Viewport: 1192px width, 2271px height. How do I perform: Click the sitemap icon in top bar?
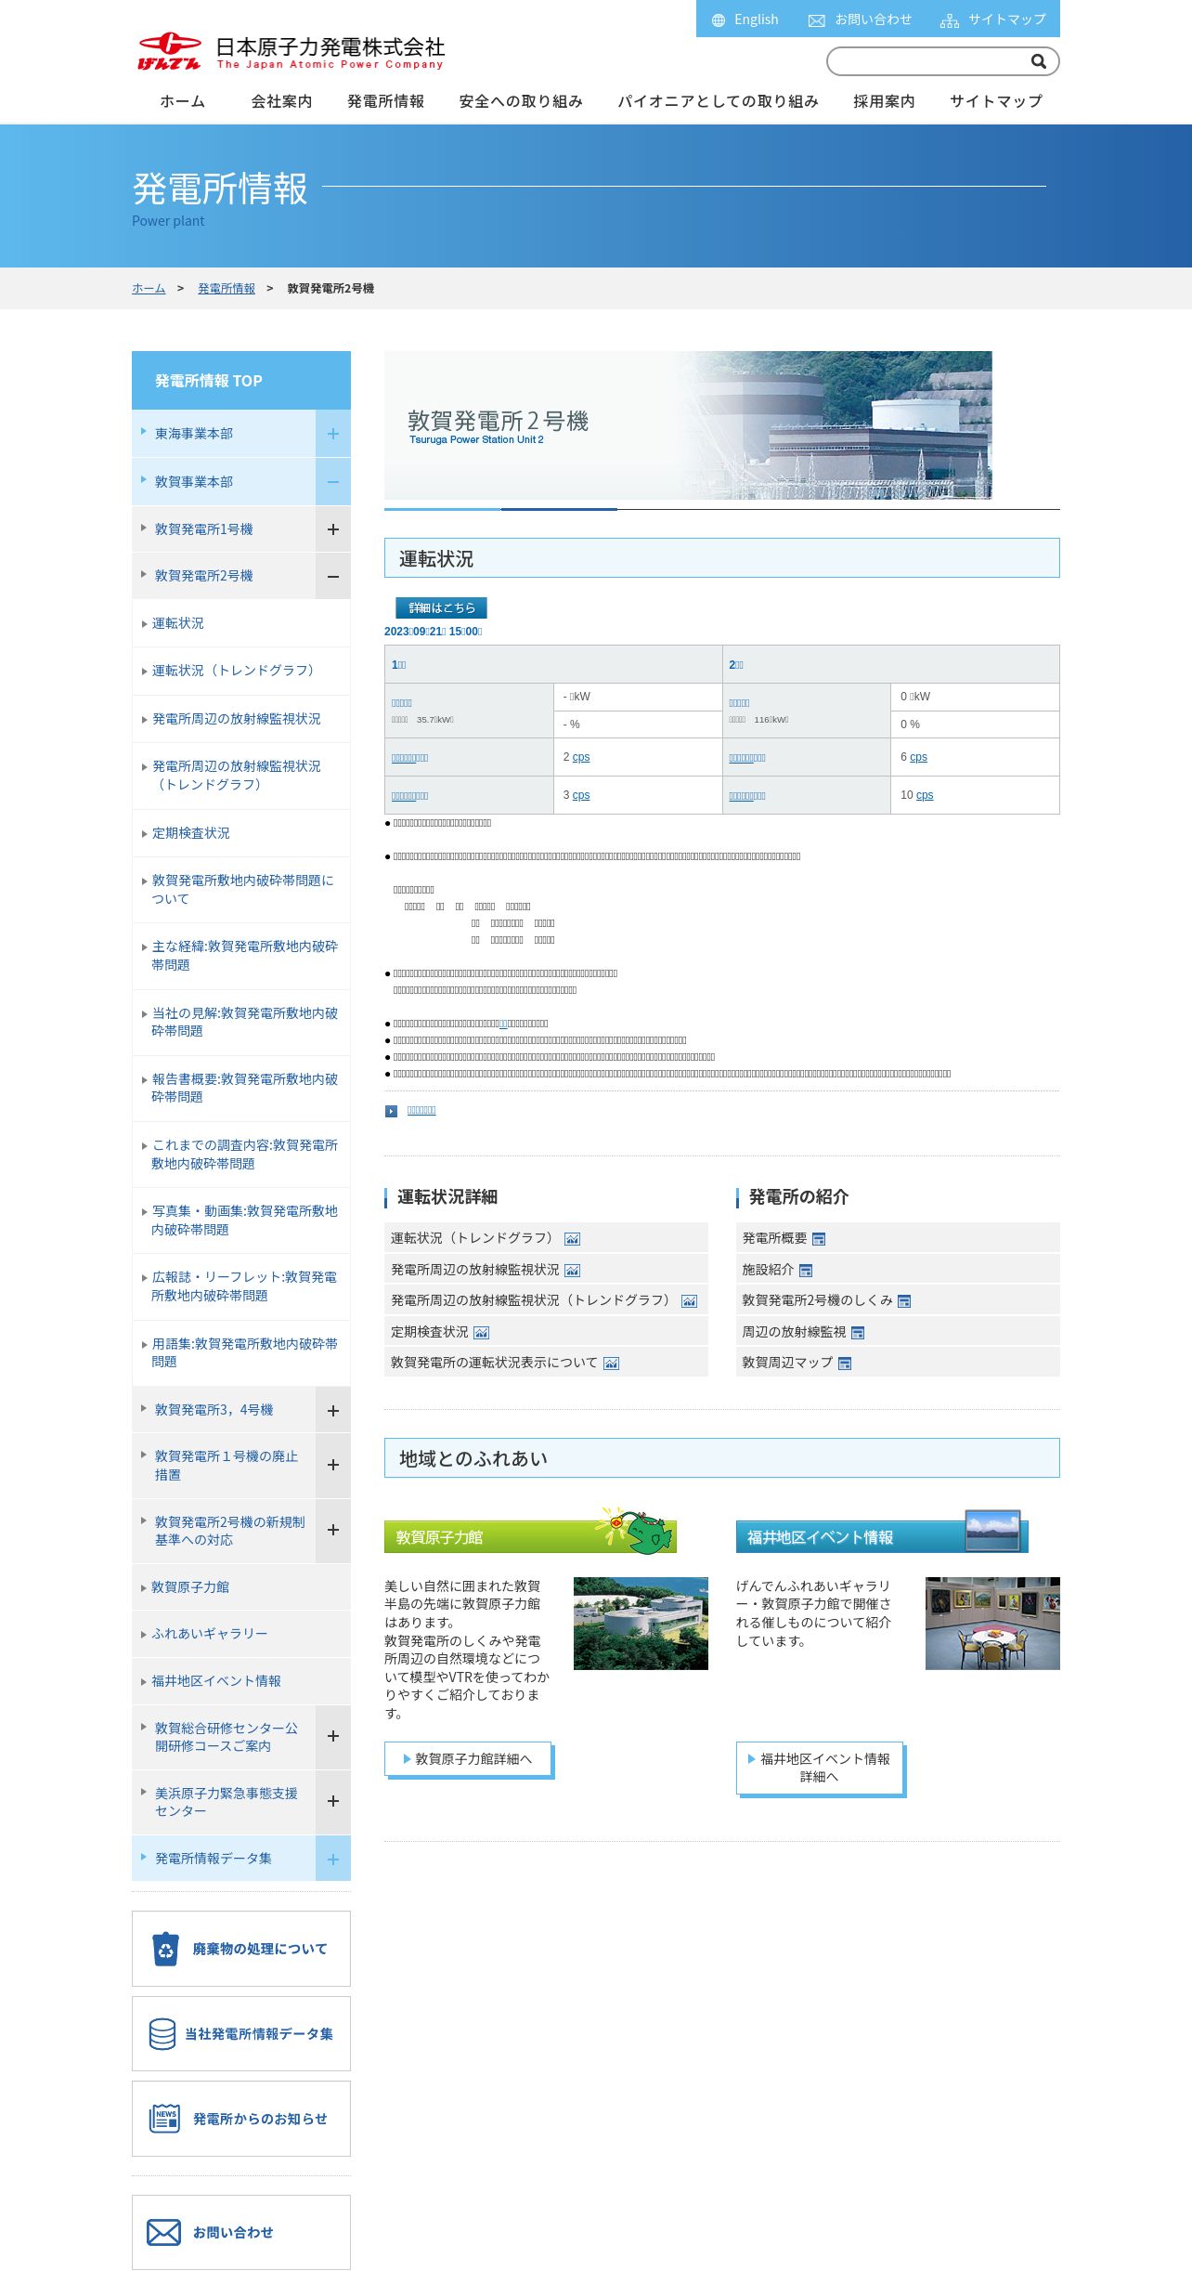point(949,20)
